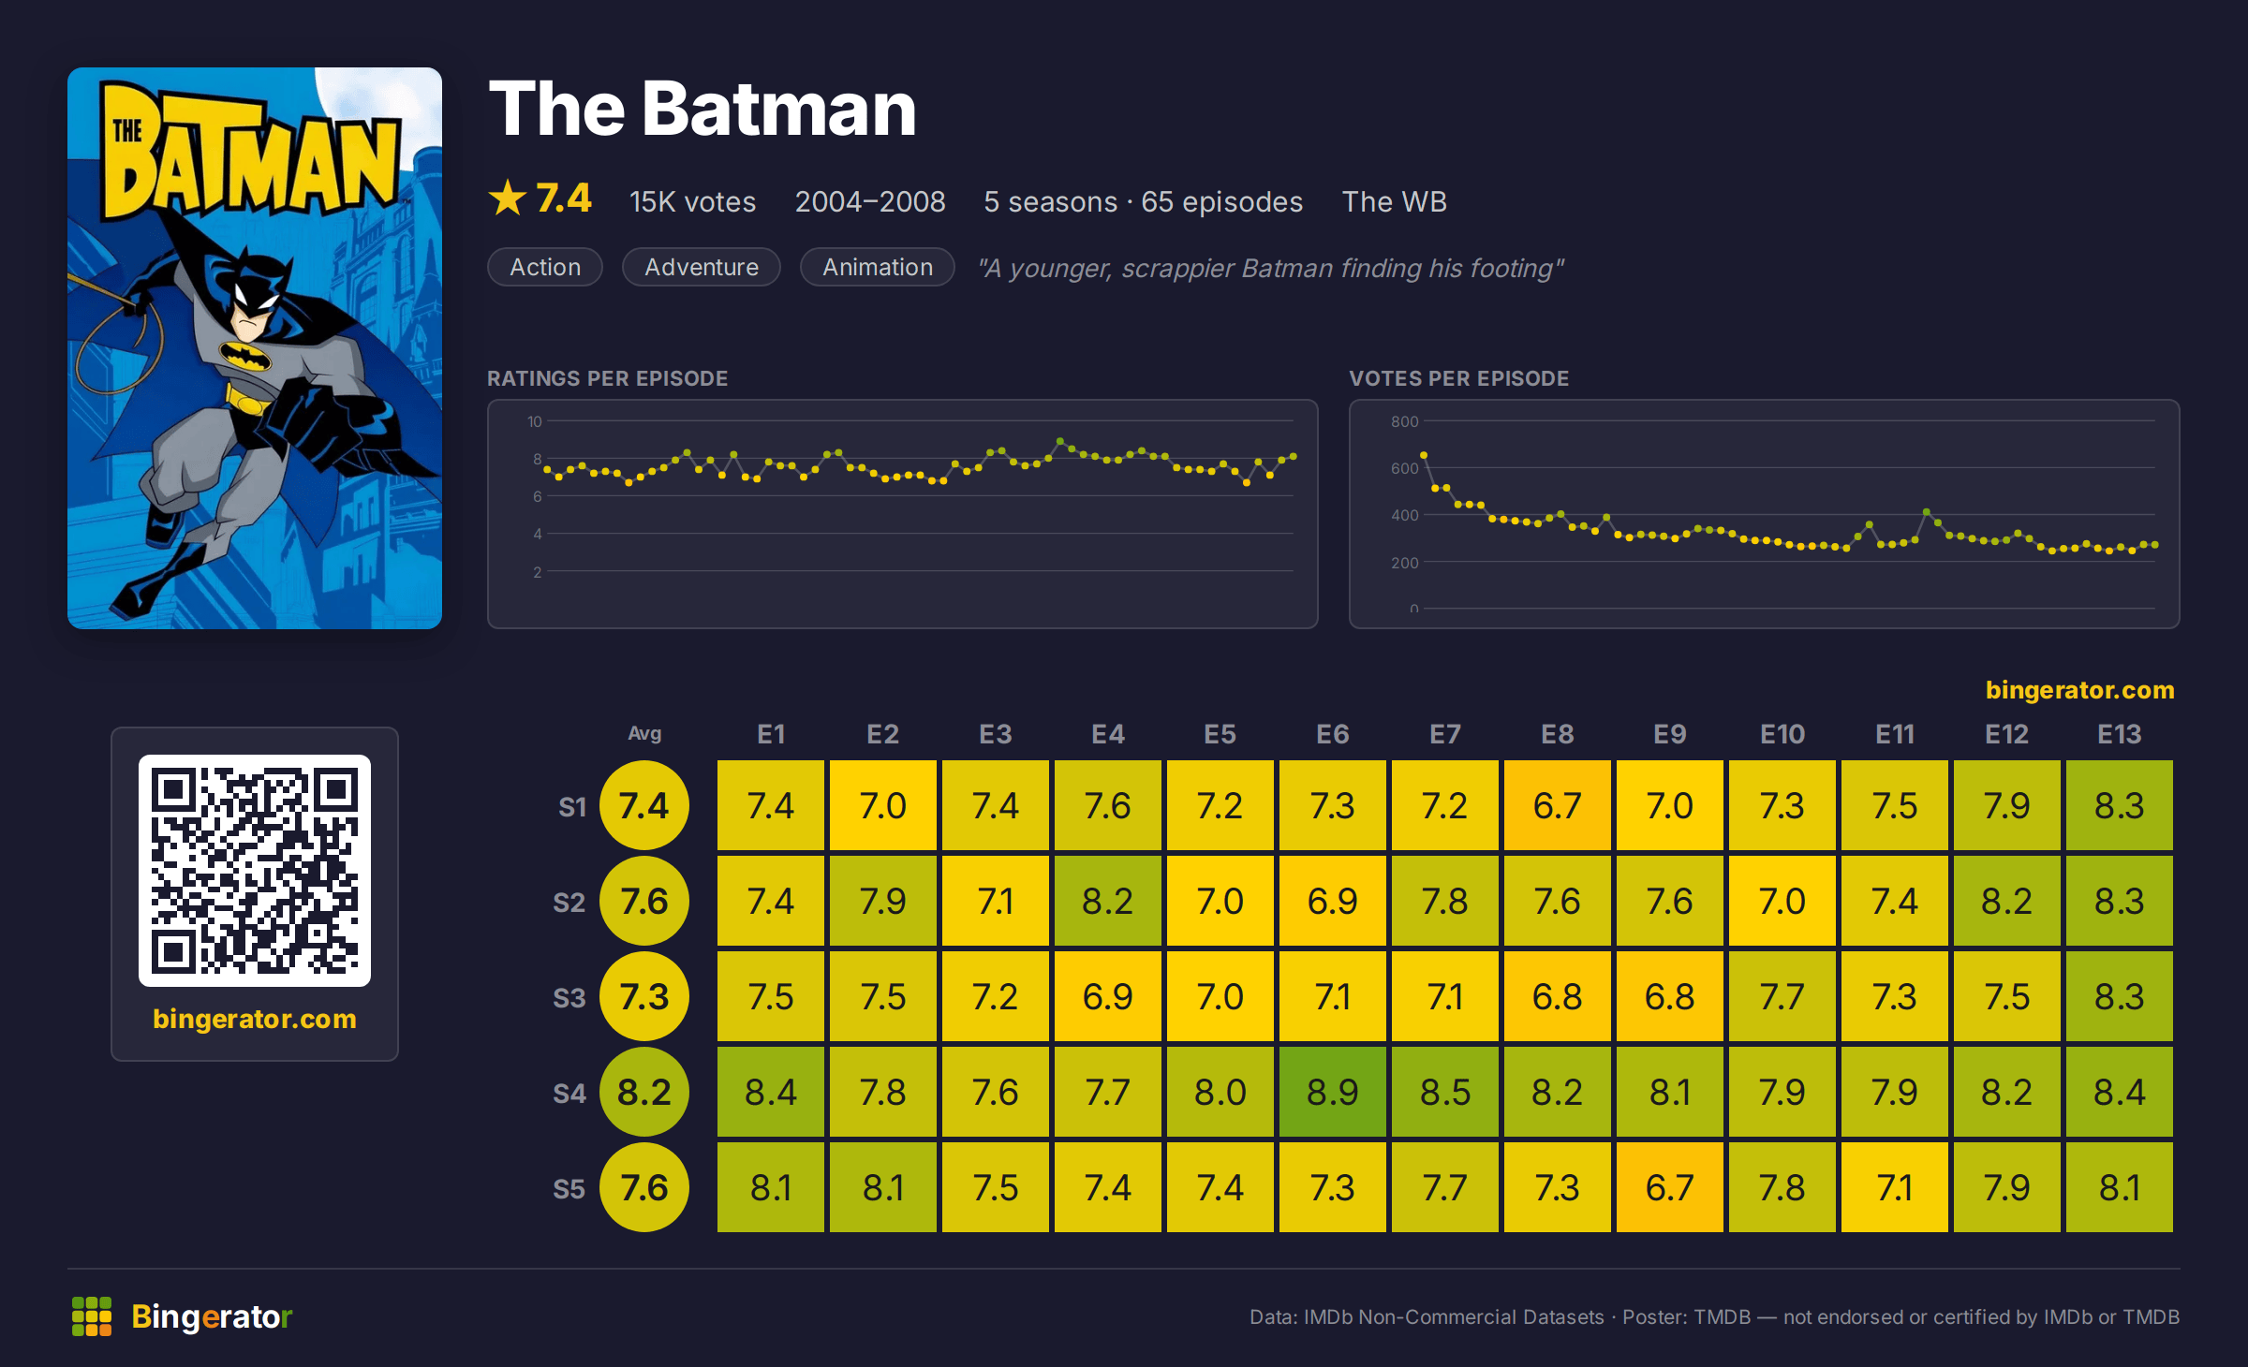This screenshot has height=1367, width=2248.
Task: Open bingerator.com link below QR code
Action: pos(255,1019)
